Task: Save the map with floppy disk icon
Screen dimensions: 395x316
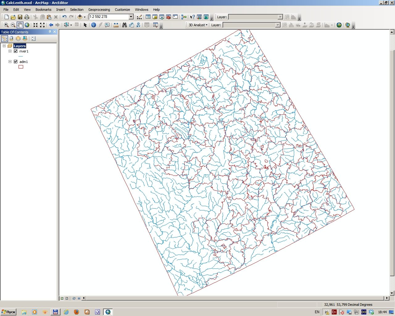Action: click(20, 17)
